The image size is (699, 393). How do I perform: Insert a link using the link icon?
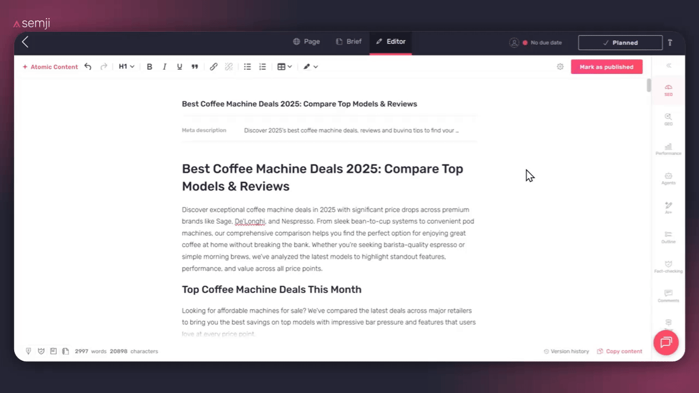point(214,67)
